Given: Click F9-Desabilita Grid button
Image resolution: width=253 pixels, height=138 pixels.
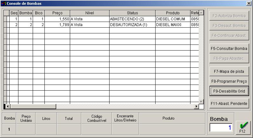Looking at the screenshot, I should [229, 91].
